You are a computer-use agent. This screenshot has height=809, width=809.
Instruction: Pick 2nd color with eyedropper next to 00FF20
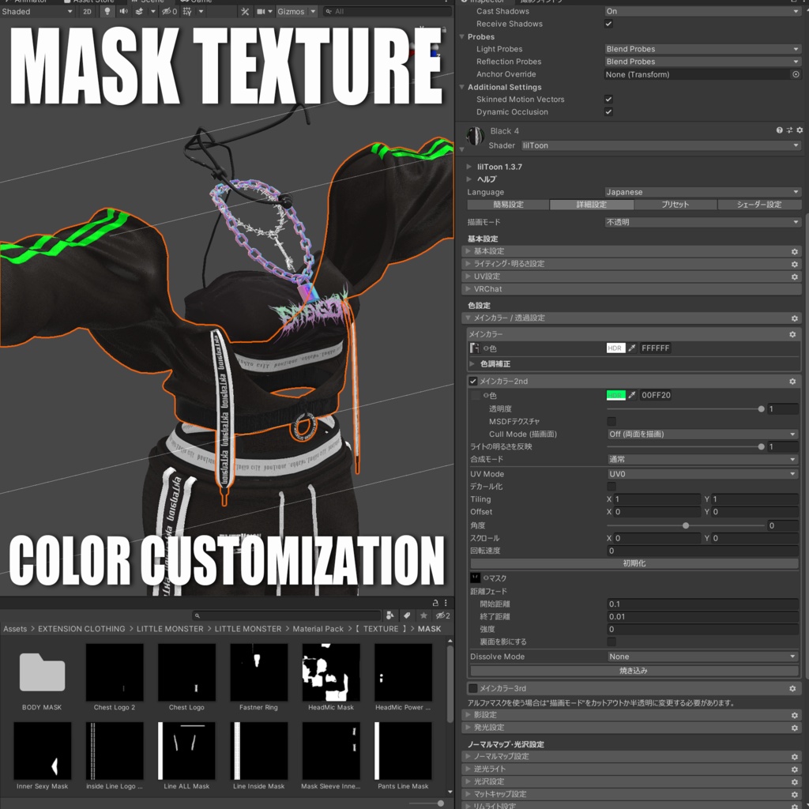(x=632, y=395)
